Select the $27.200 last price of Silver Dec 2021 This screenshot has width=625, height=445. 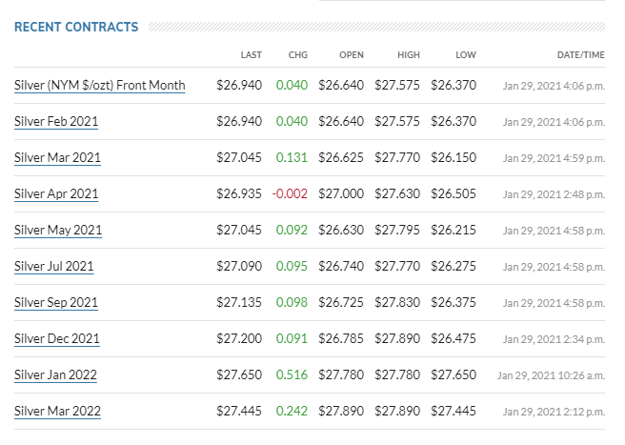[x=239, y=339]
